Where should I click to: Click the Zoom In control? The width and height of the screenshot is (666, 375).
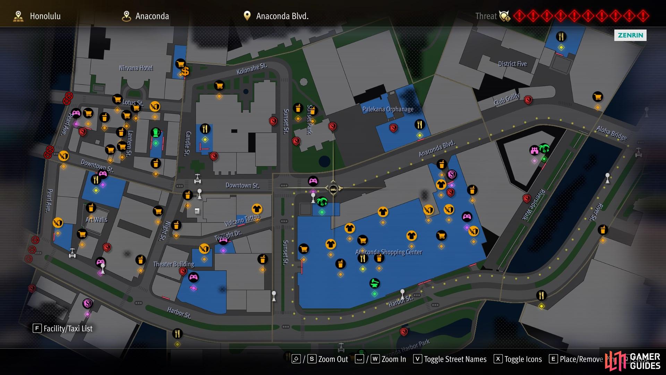(x=381, y=359)
